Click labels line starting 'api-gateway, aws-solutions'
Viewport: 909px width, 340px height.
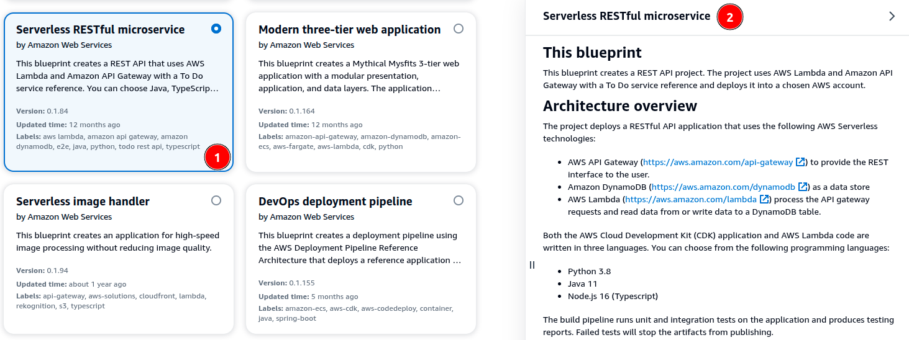tap(111, 301)
